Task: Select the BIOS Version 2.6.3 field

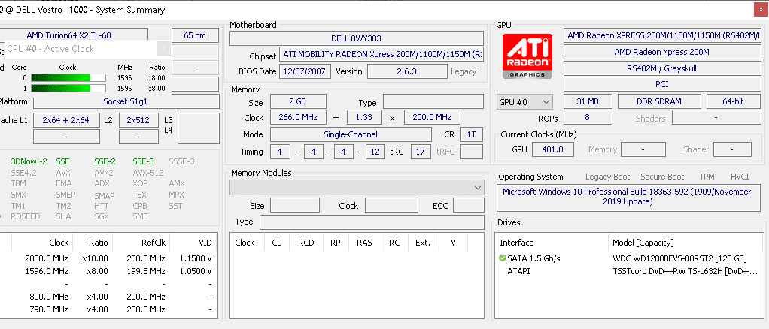Action: pyautogui.click(x=406, y=71)
